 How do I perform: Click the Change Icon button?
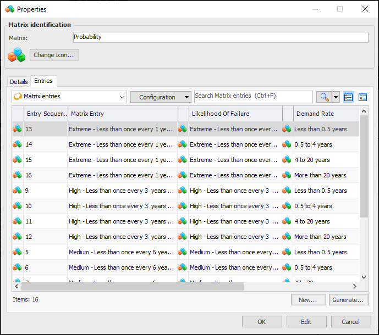[x=54, y=55]
